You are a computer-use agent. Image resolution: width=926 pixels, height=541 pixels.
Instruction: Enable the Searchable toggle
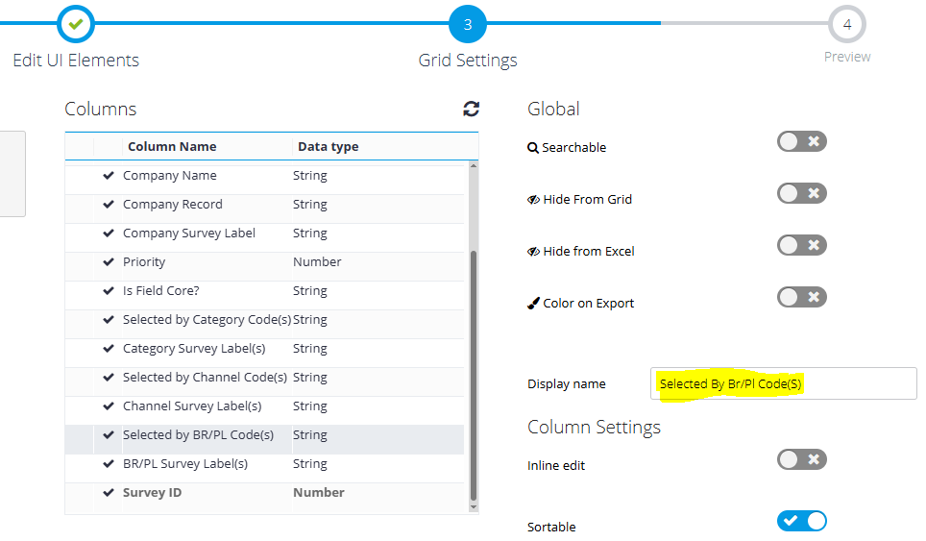[x=801, y=142]
